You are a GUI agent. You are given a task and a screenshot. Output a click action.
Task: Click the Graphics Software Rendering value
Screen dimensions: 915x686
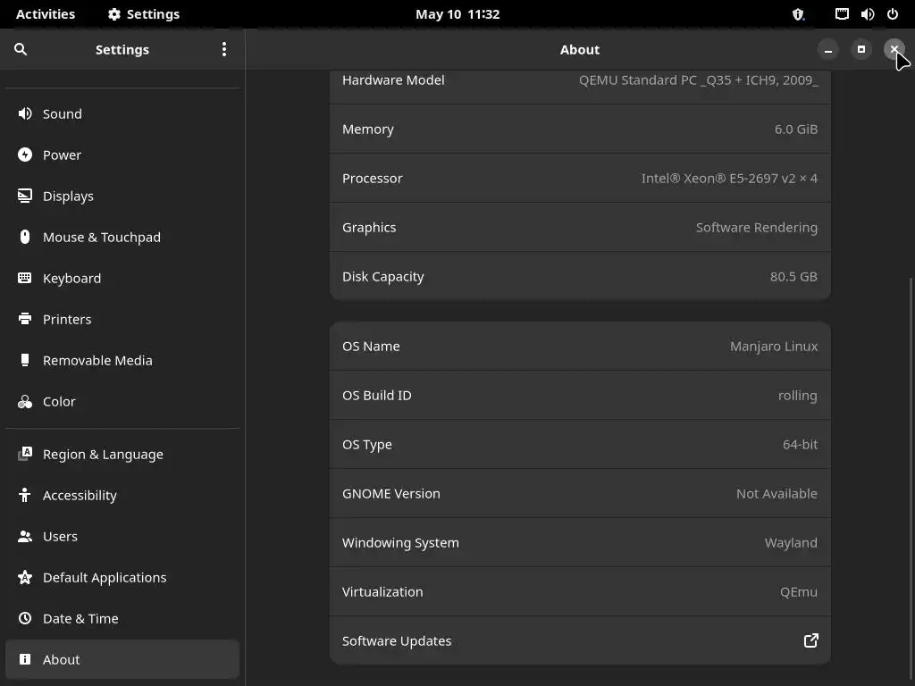tap(757, 228)
